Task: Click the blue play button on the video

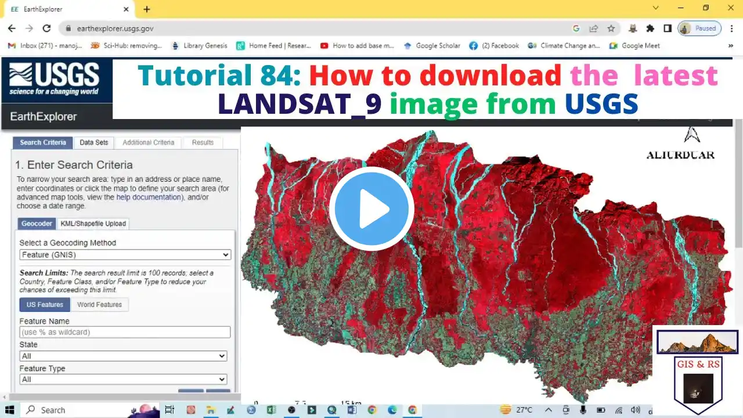Action: coord(371,209)
